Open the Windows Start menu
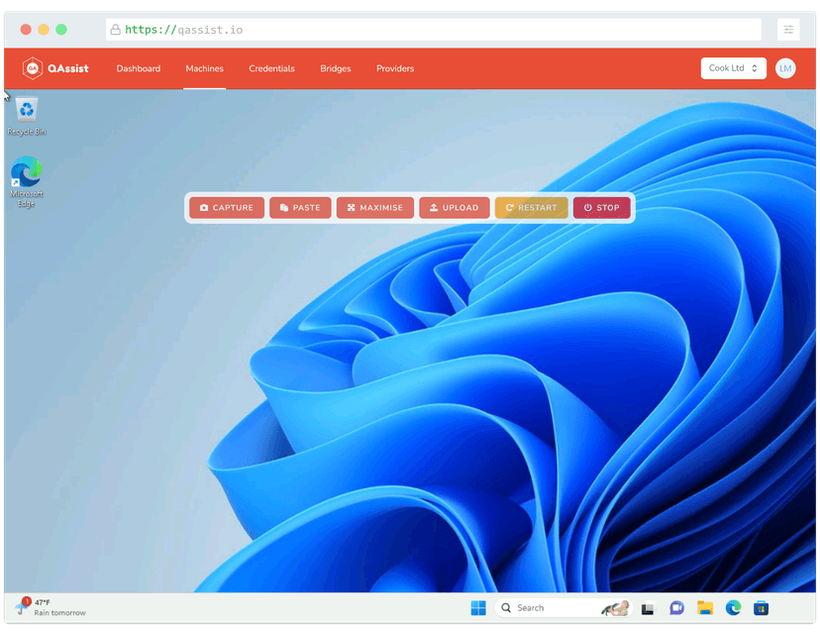820x634 pixels. 478,607
